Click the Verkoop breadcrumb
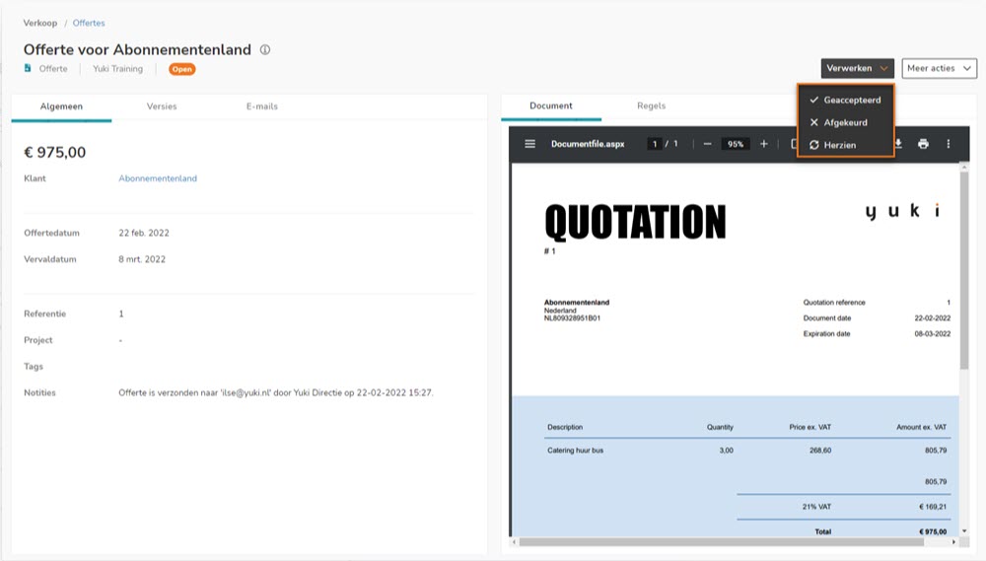 point(40,24)
